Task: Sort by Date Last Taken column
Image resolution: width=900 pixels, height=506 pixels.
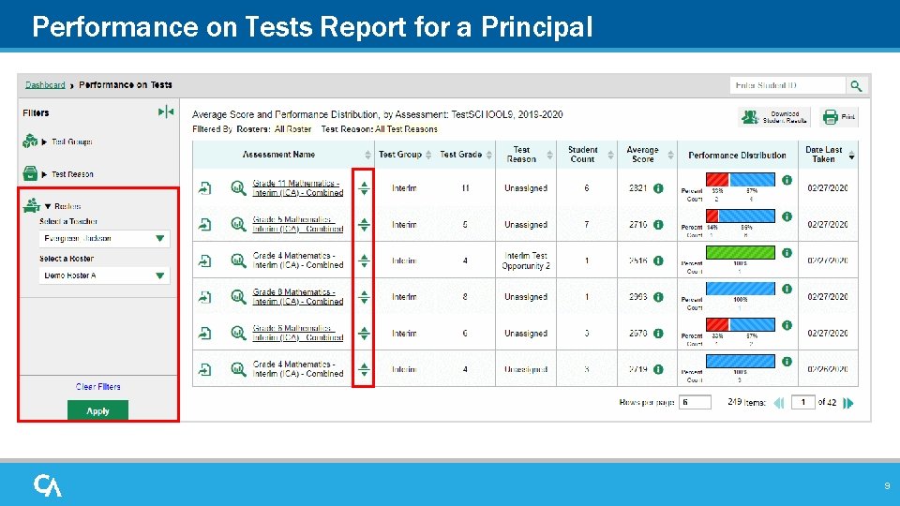Action: [852, 156]
